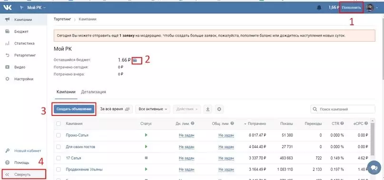Click the download export icon

(x=208, y=109)
